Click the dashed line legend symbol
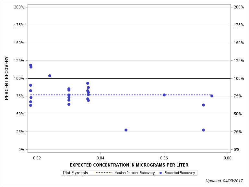249x187 pixels. (104, 173)
